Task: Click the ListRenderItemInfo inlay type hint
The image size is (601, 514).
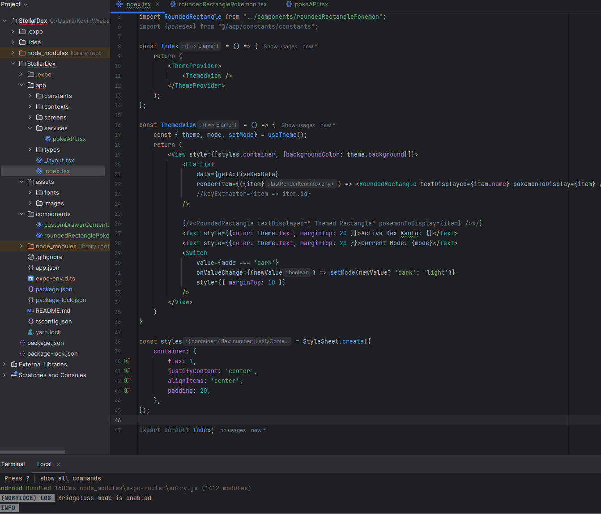Action: pyautogui.click(x=301, y=184)
